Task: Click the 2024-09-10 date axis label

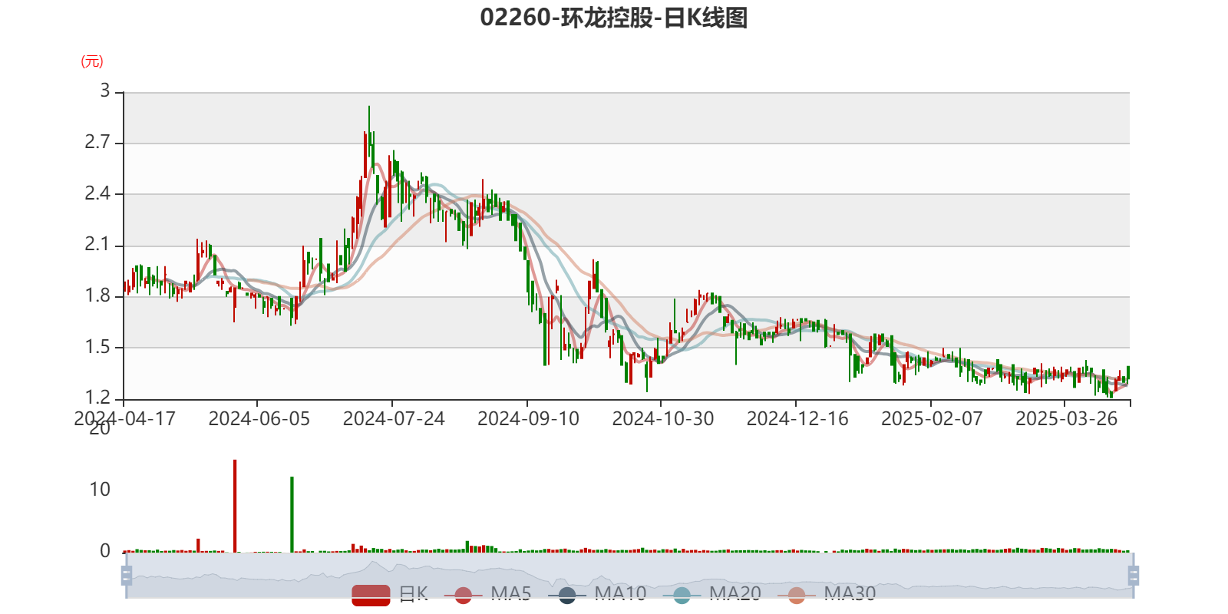Action: (x=528, y=418)
